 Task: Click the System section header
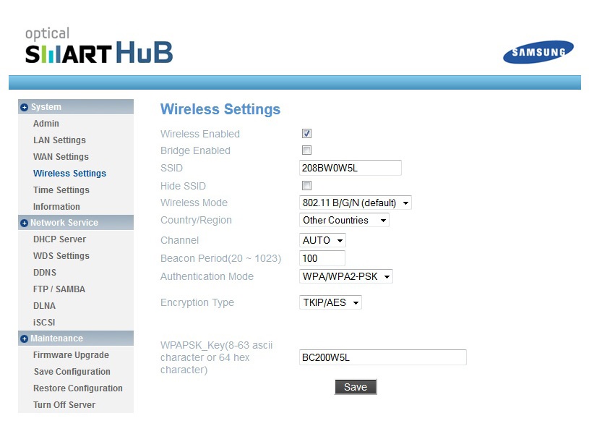(75, 107)
